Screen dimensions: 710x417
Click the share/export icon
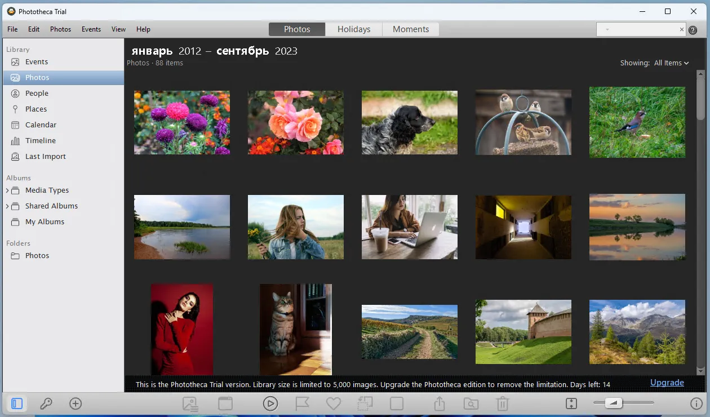440,403
